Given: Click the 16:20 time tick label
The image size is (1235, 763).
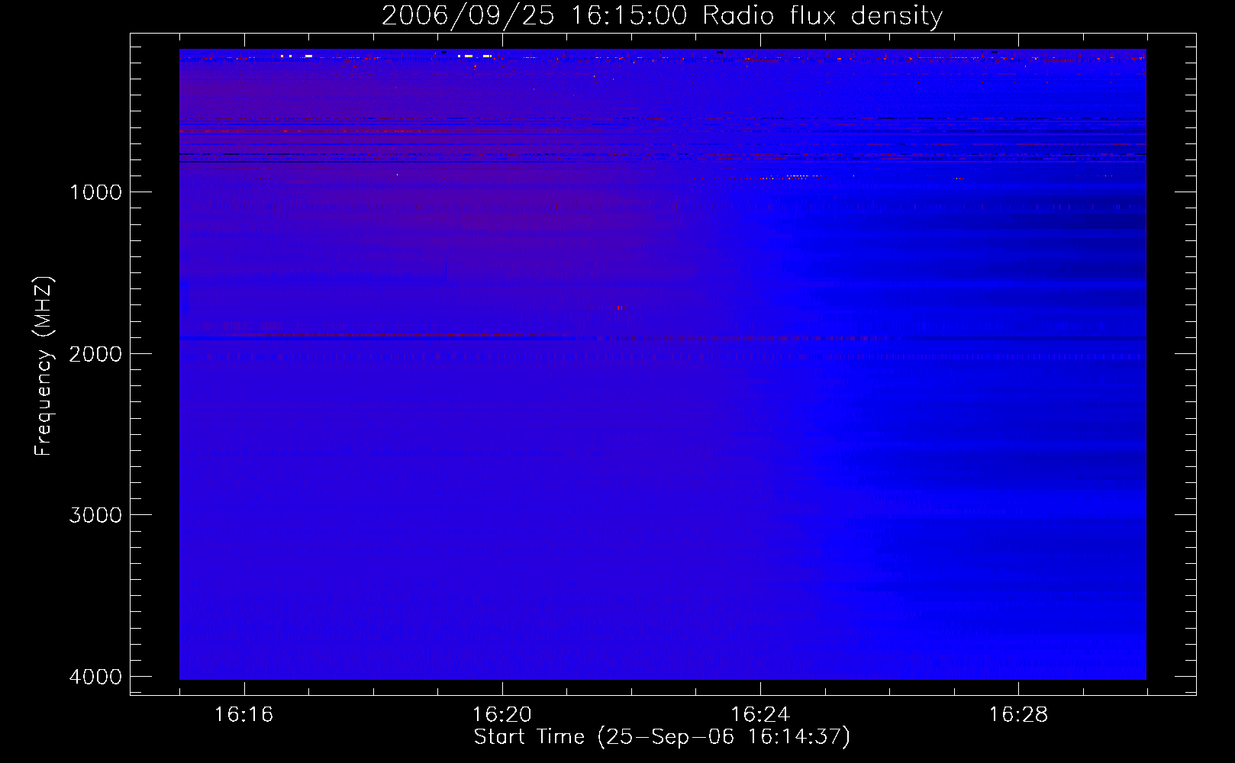Looking at the screenshot, I should pos(501,714).
